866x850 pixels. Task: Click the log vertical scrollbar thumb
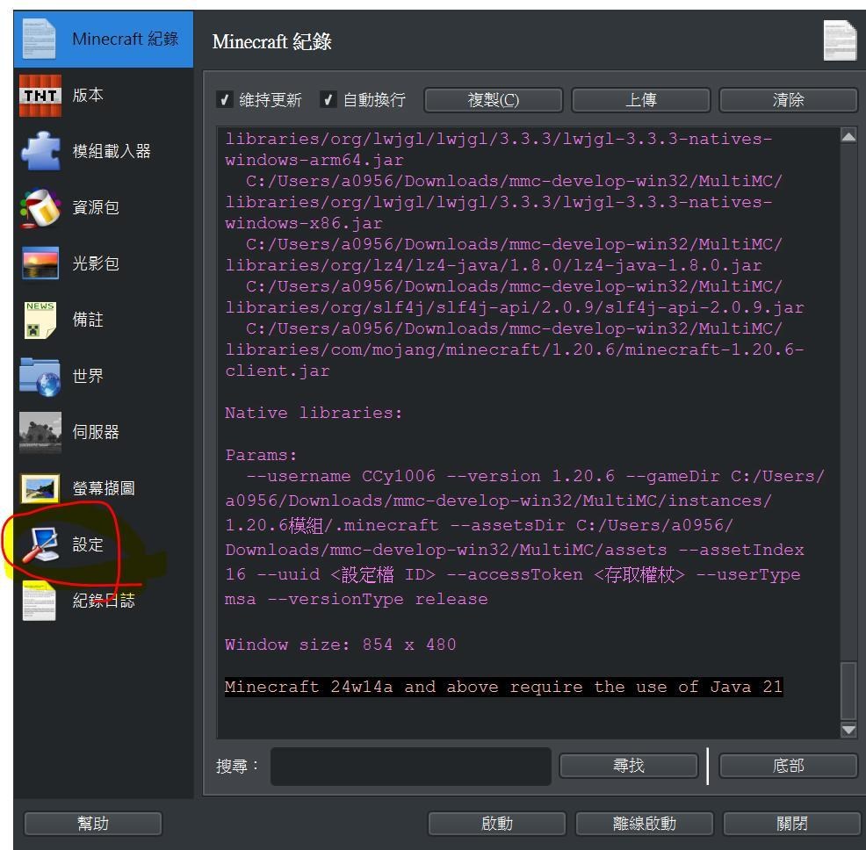848,690
